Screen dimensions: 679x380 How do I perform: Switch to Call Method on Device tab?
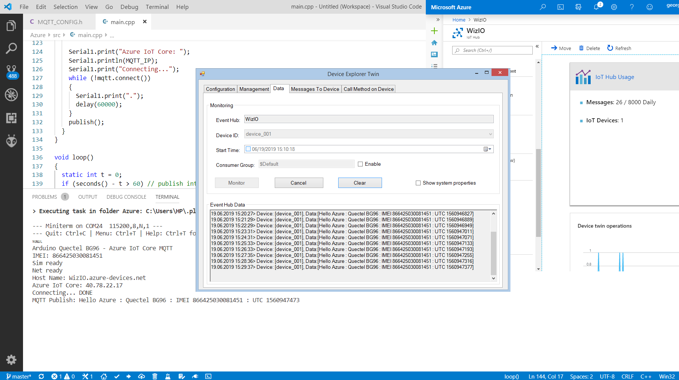[369, 89]
